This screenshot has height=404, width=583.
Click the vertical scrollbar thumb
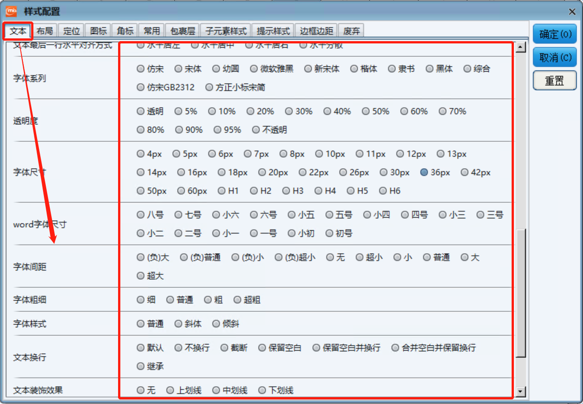[521, 293]
